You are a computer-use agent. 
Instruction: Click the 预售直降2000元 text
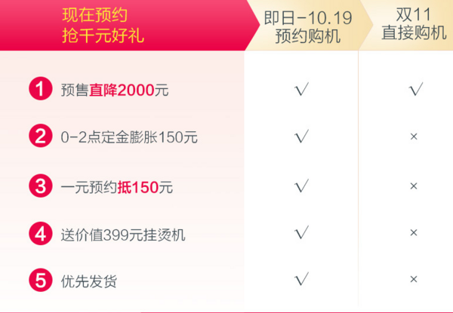point(115,90)
